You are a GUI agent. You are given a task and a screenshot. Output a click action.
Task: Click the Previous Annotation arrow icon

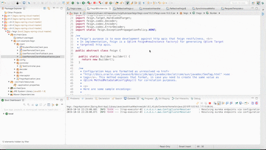click(x=154, y=3)
